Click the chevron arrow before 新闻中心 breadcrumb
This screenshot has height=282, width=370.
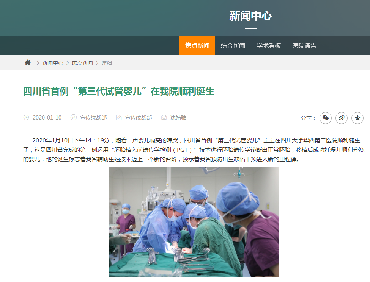(38, 63)
